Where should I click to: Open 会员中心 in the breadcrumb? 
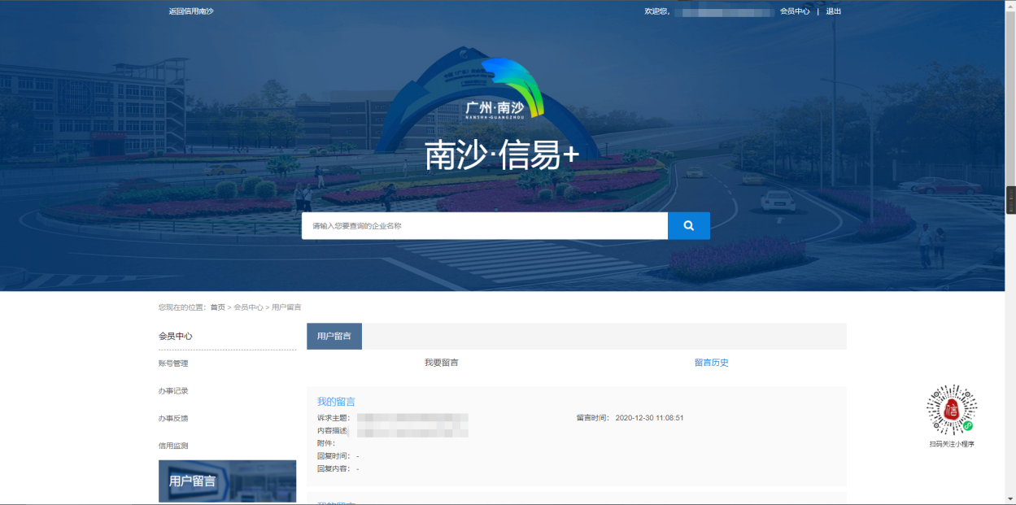(x=248, y=307)
